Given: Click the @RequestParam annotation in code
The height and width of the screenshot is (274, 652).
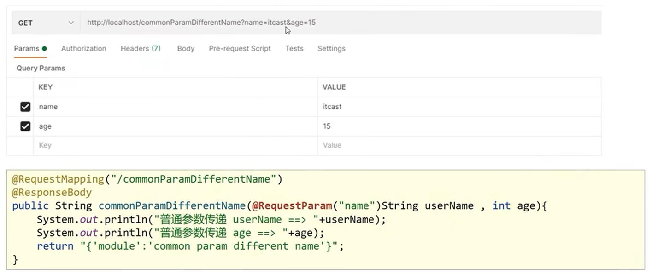Looking at the screenshot, I should tap(292, 205).
